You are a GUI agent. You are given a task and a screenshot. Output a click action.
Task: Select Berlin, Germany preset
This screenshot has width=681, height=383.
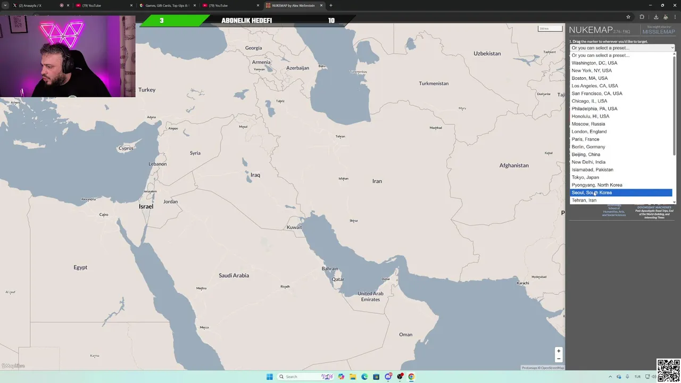(621, 147)
